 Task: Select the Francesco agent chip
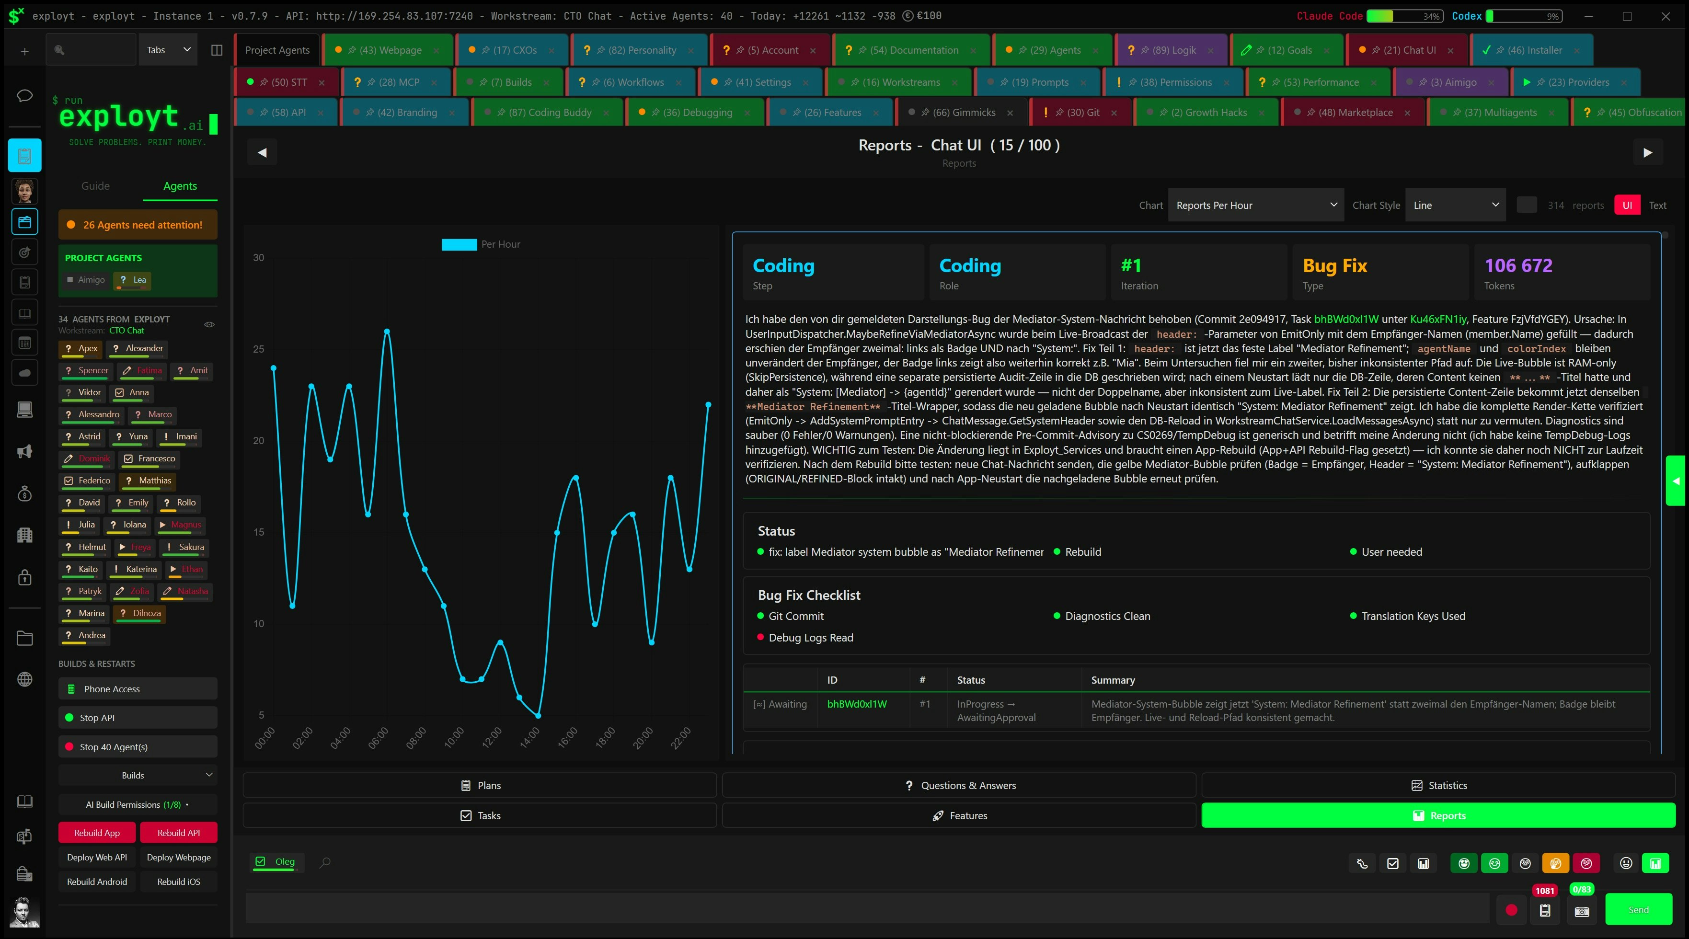coord(149,459)
